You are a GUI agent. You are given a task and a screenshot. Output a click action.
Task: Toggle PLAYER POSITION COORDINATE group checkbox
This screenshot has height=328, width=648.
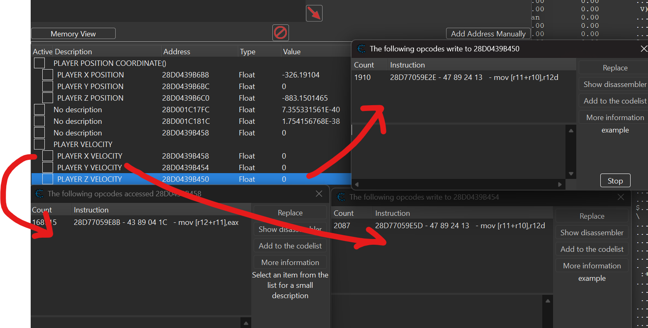(39, 63)
